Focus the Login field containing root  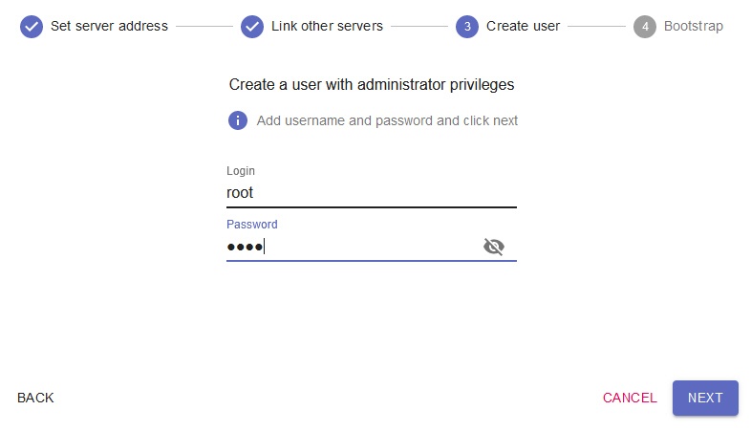click(371, 192)
